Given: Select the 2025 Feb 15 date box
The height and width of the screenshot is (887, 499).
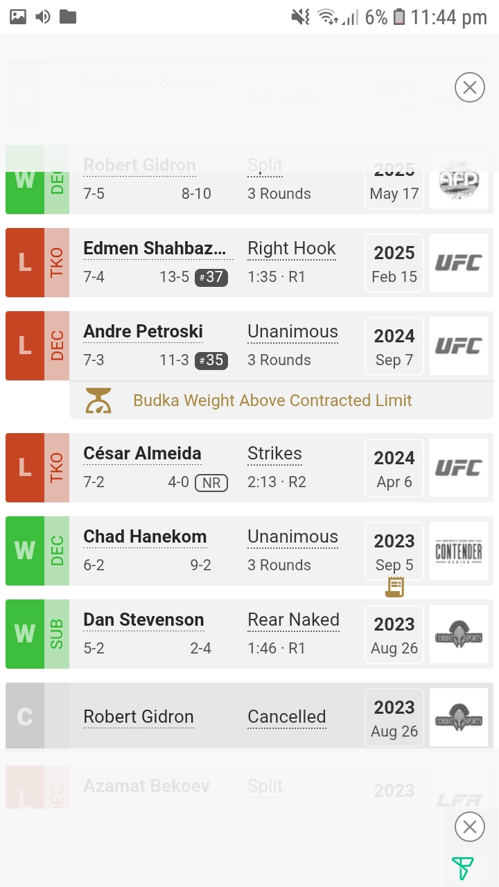Looking at the screenshot, I should point(394,263).
